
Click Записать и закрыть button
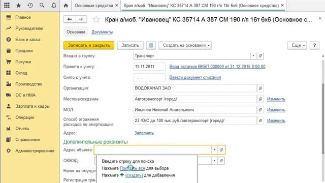tap(89, 45)
